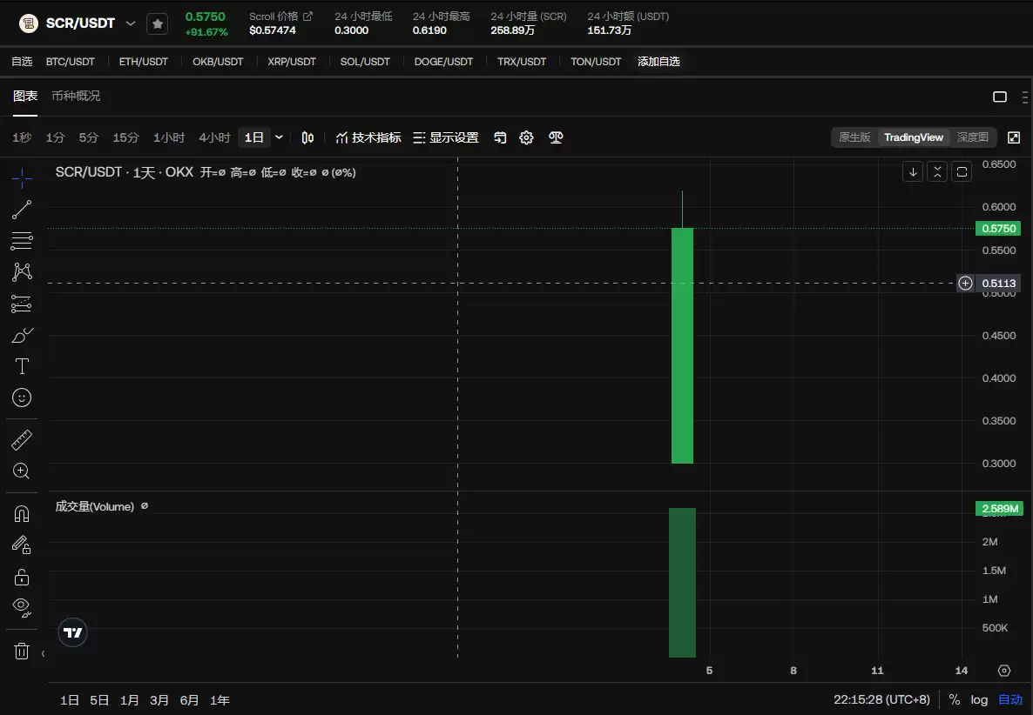Toggle hide all drawings eye icon

coord(22,606)
